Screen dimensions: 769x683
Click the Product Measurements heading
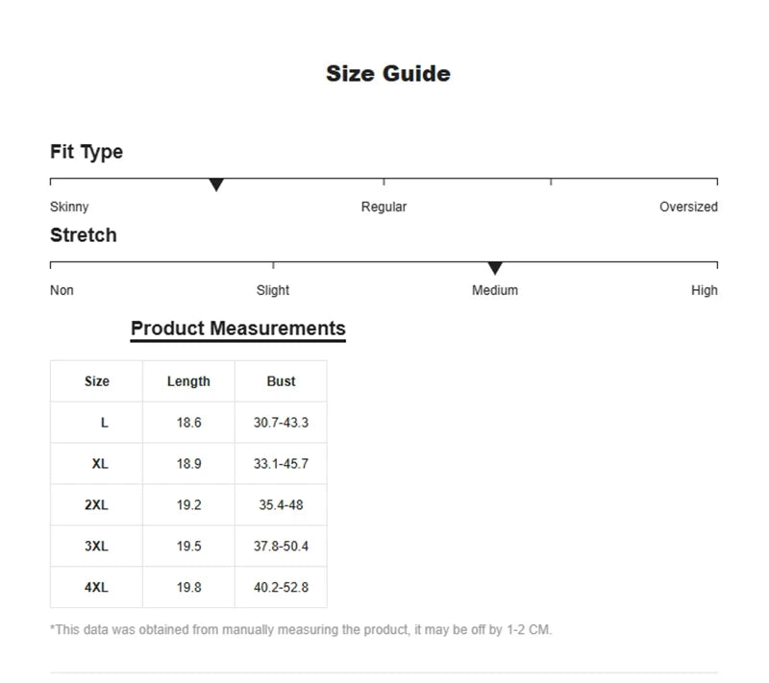237,329
